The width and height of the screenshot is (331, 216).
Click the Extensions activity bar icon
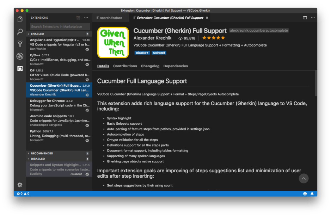pos(20,69)
